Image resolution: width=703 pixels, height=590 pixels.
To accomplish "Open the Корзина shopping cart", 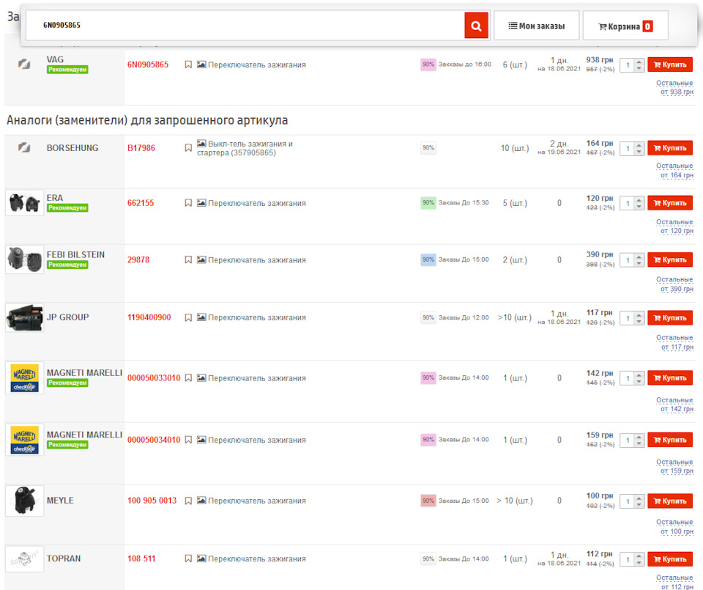I will [x=625, y=26].
